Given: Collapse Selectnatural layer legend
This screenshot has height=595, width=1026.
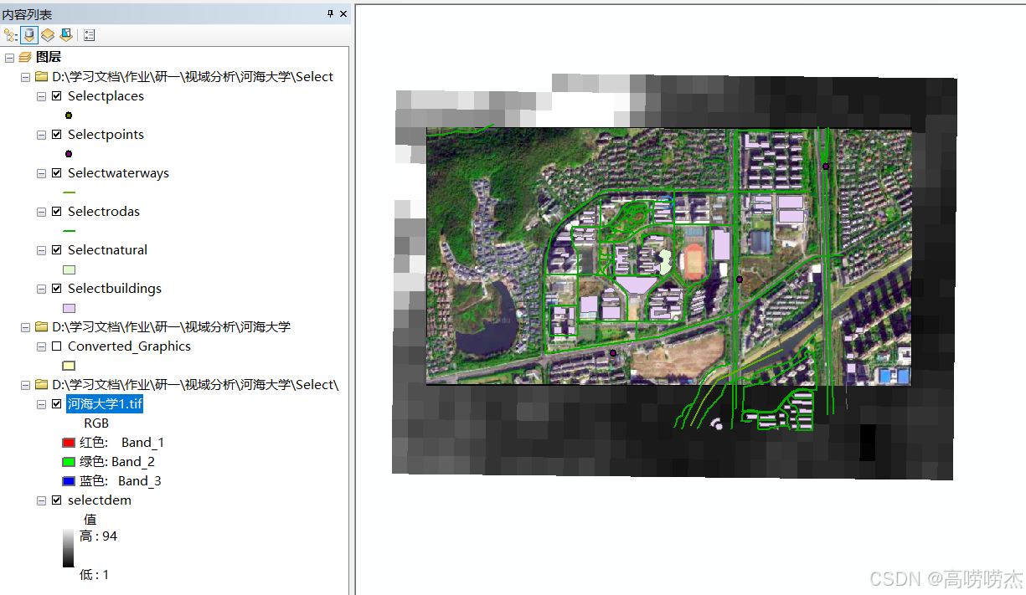Looking at the screenshot, I should click(41, 250).
